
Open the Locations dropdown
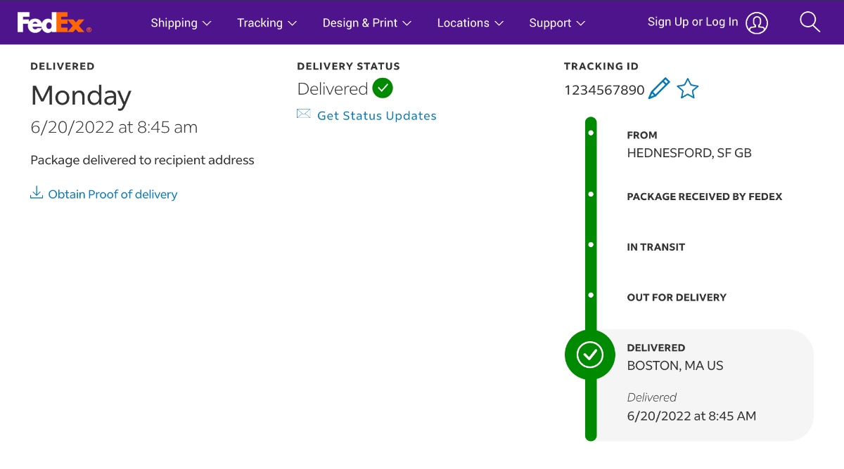471,22
